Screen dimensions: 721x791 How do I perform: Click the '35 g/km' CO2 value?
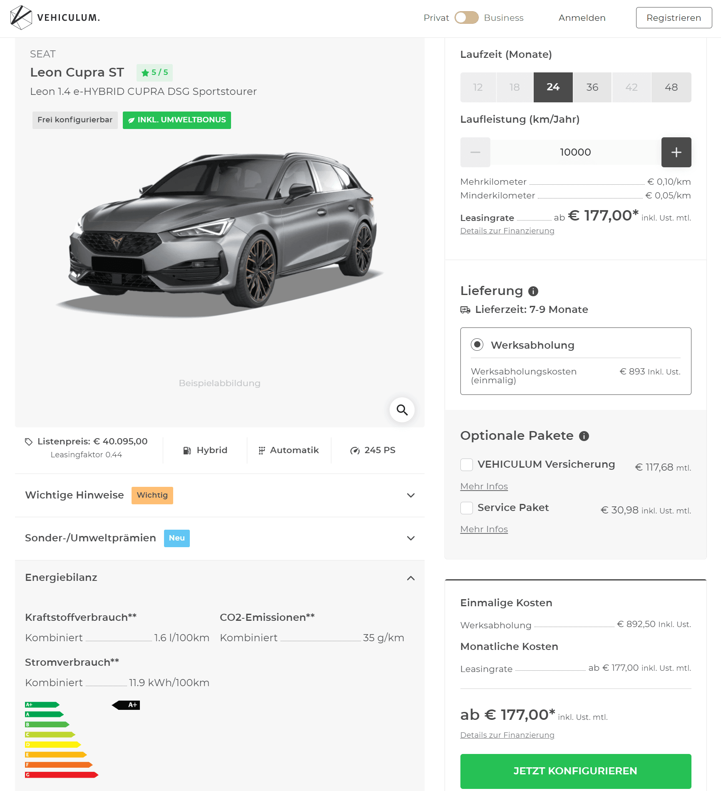click(x=383, y=638)
